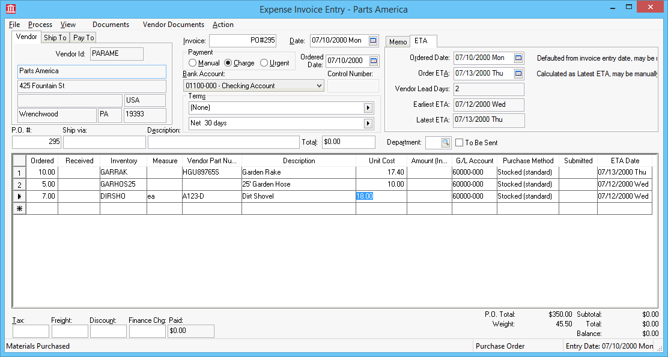This screenshot has width=668, height=357.
Task: Click the Discount input field
Action: 108,331
